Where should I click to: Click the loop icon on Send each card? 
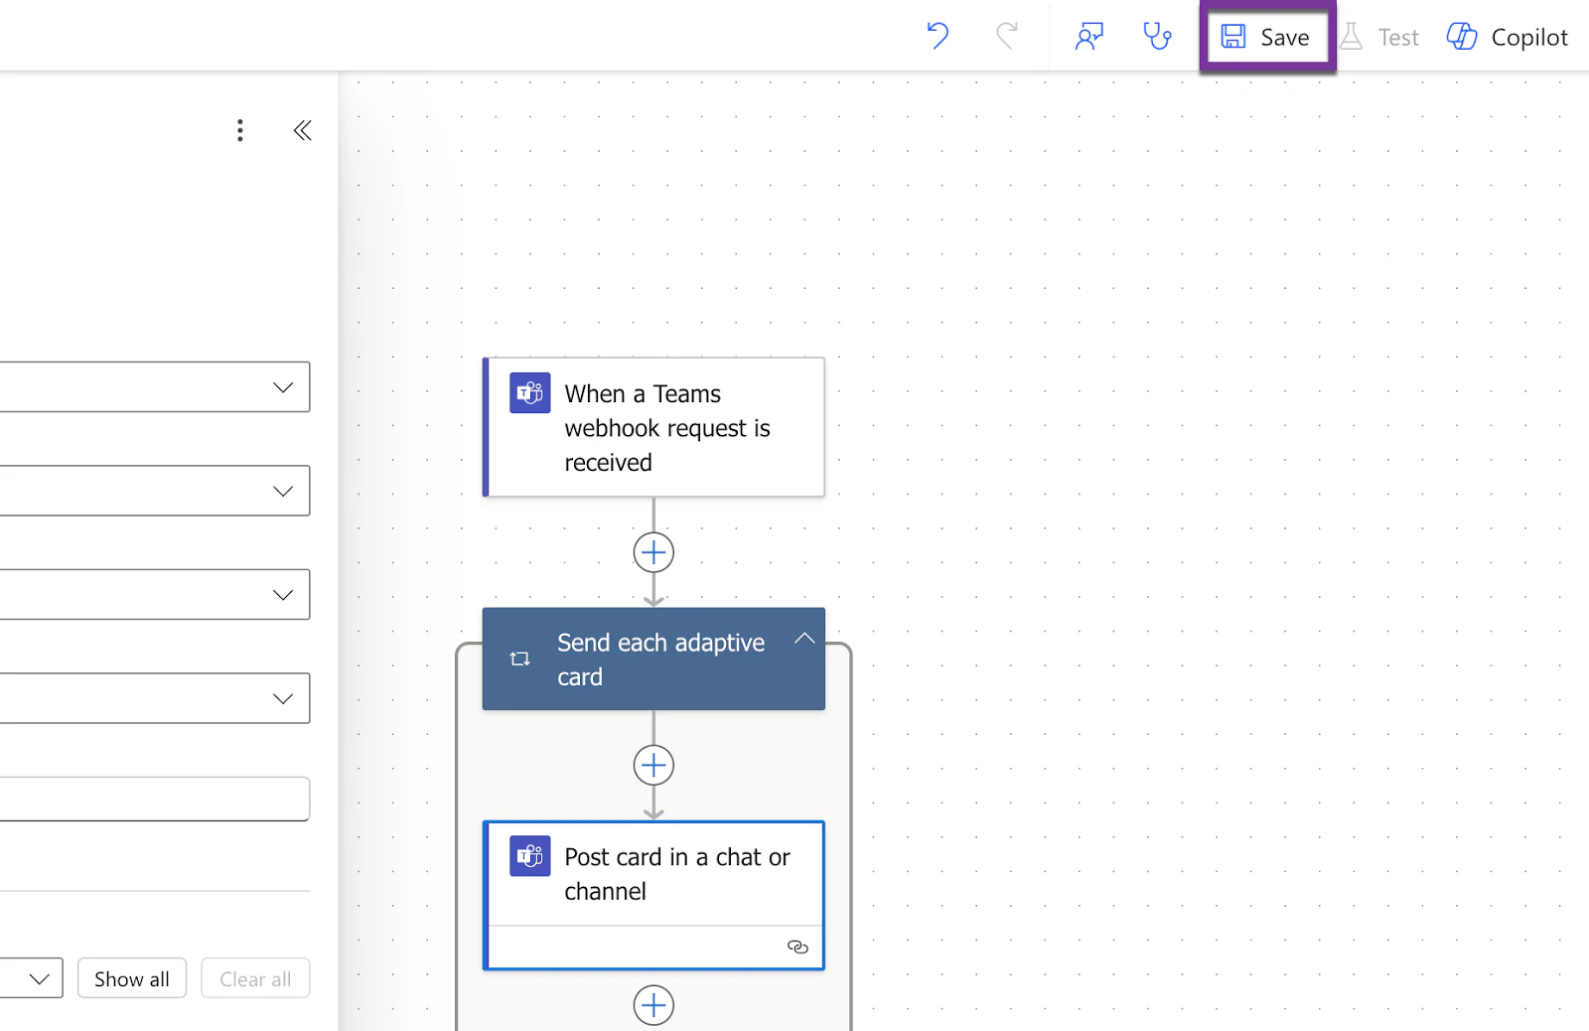pos(519,659)
